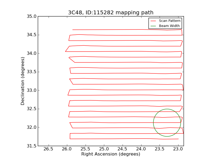Click the y-axis tick label 34.5

pos(32,35)
